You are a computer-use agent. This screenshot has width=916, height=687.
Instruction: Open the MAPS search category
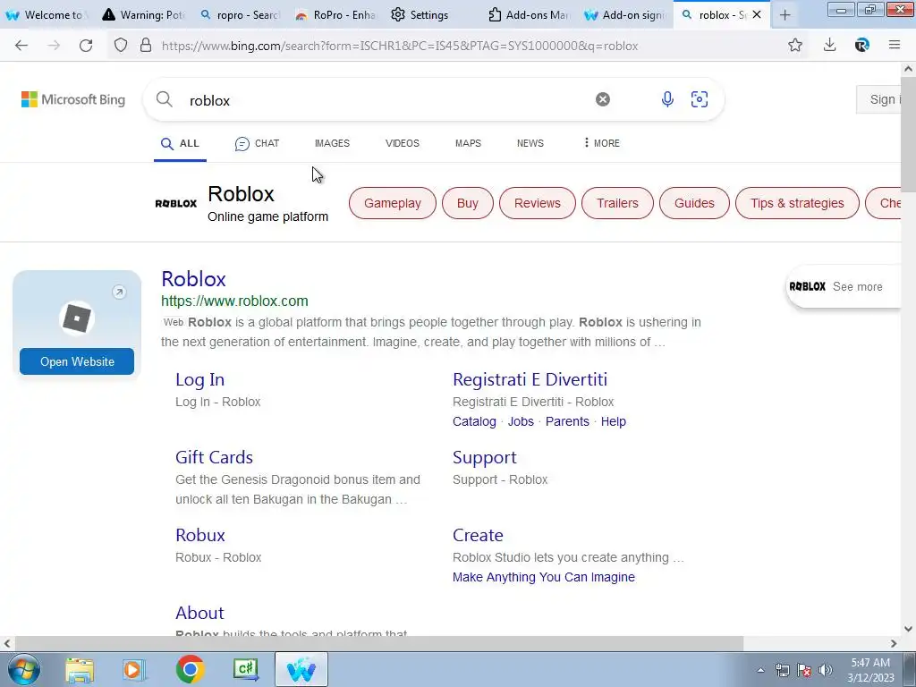[468, 143]
